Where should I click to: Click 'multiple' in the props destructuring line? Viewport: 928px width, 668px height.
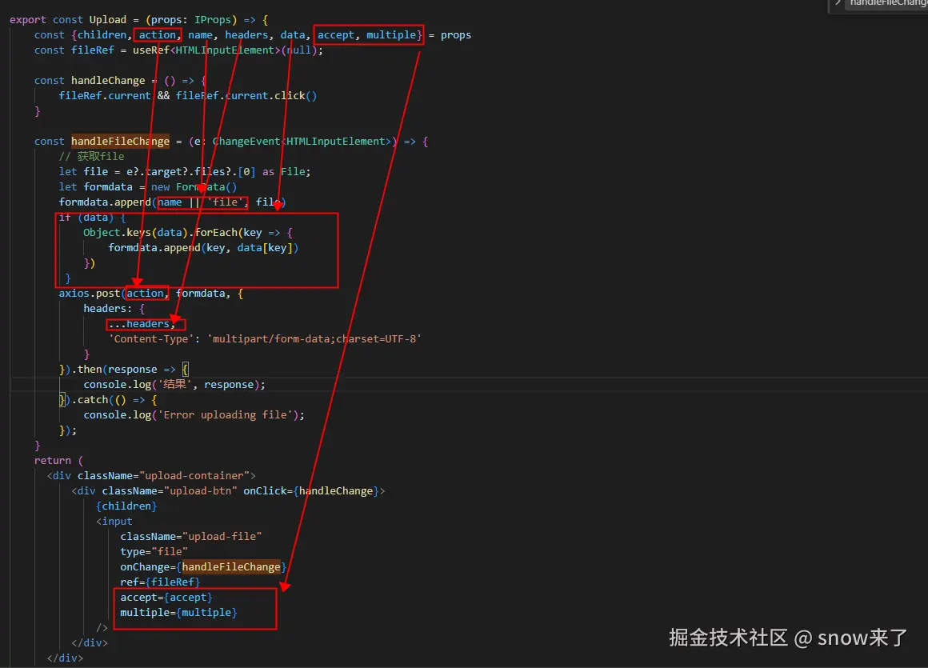point(391,35)
